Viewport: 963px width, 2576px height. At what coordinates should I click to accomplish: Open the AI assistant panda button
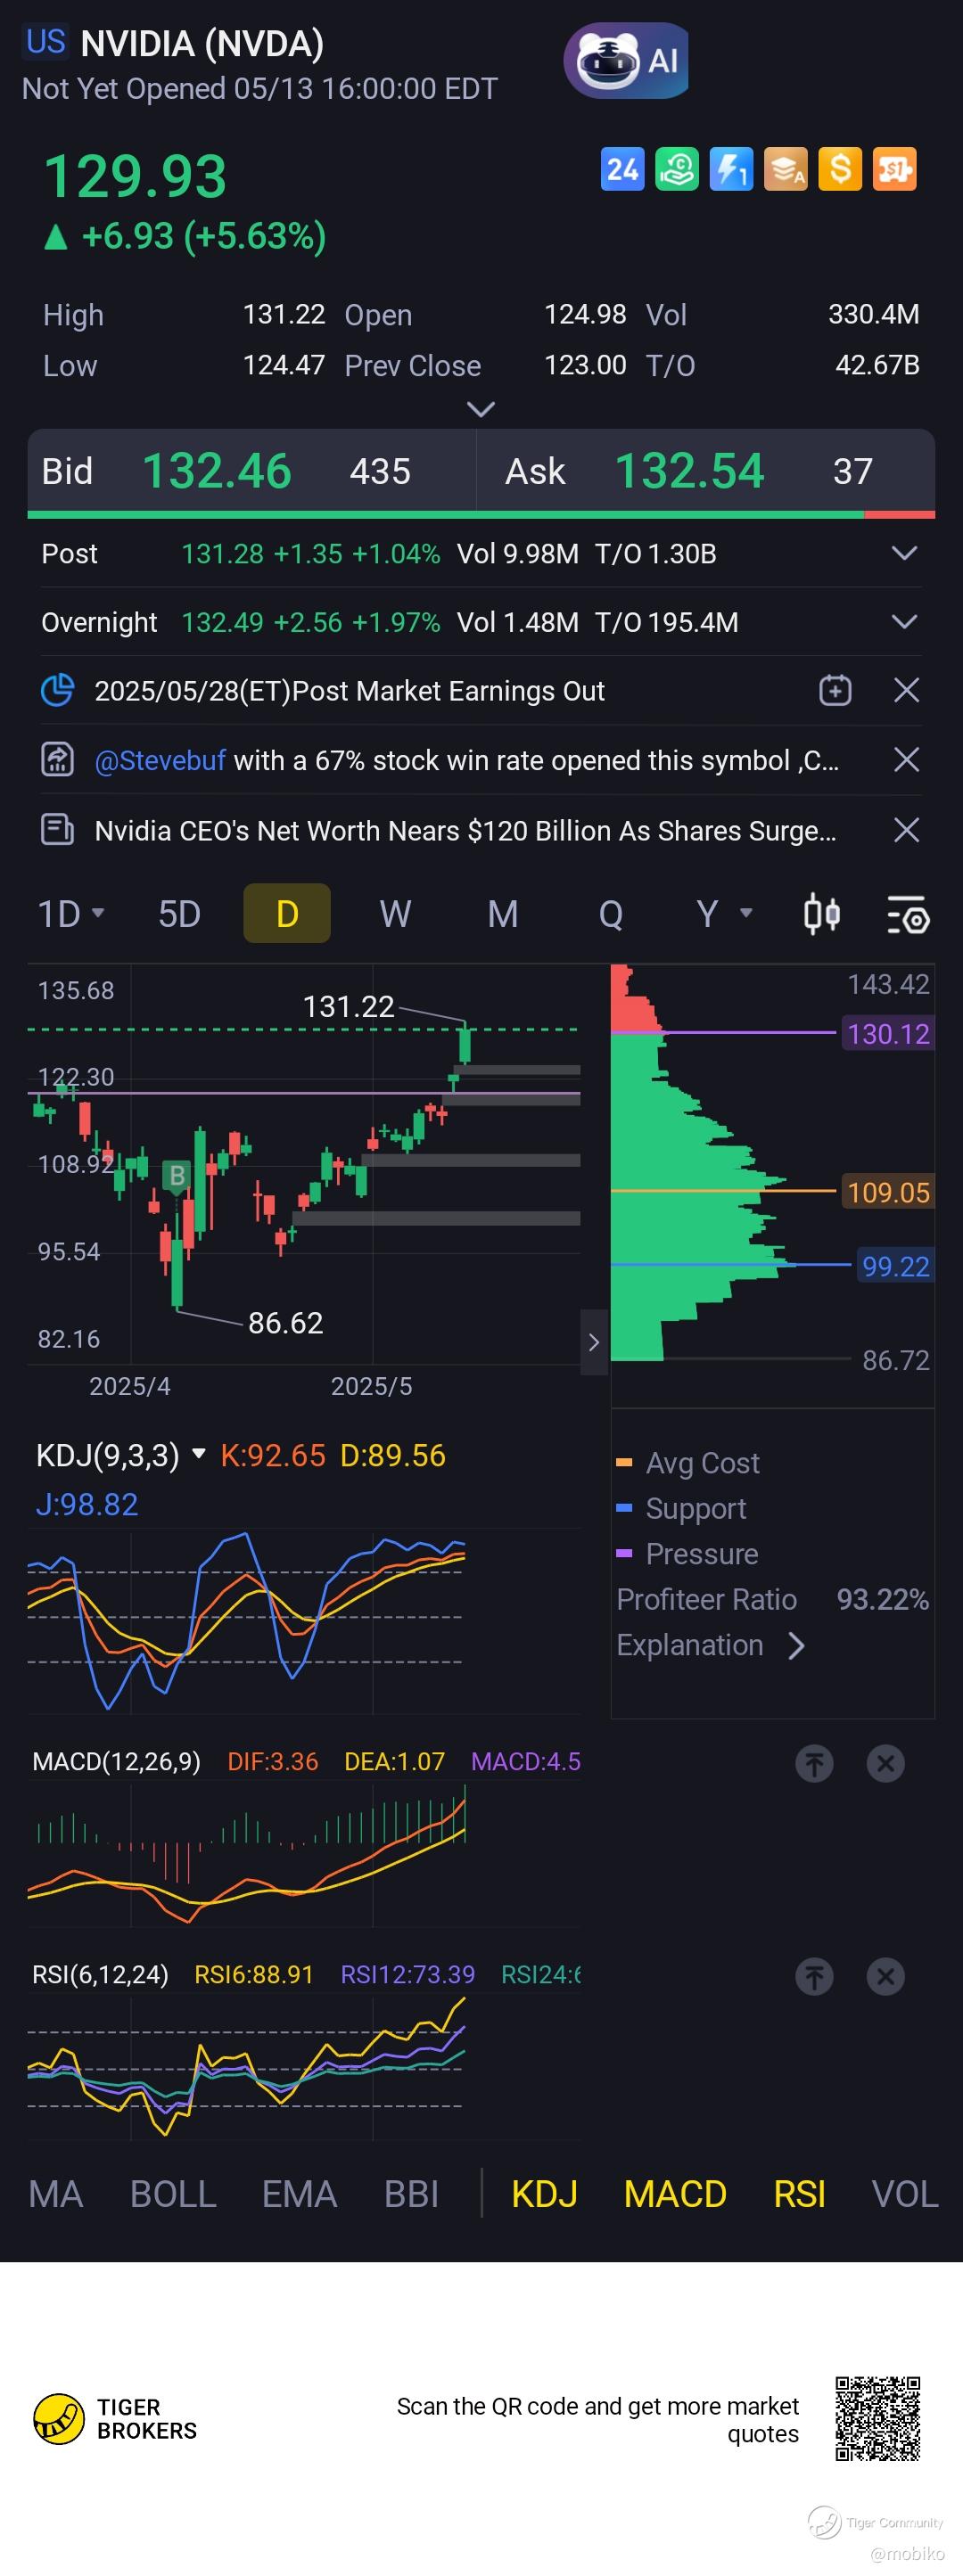click(626, 61)
